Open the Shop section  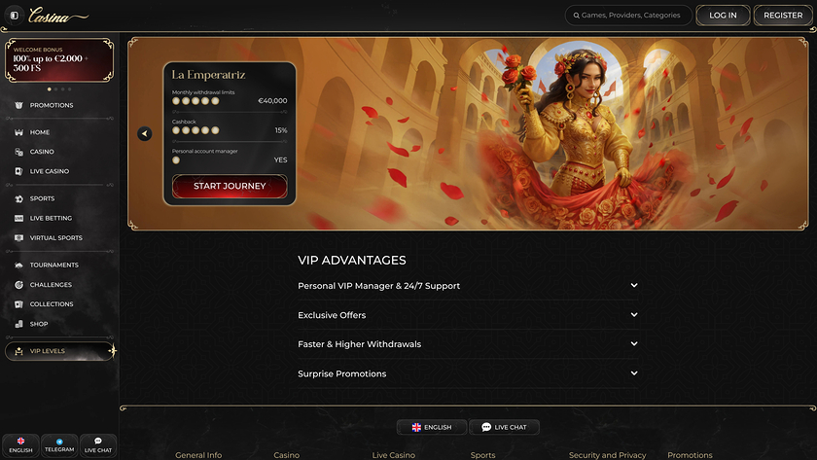pos(39,324)
